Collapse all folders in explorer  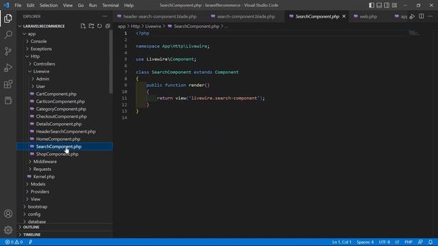[x=107, y=26]
